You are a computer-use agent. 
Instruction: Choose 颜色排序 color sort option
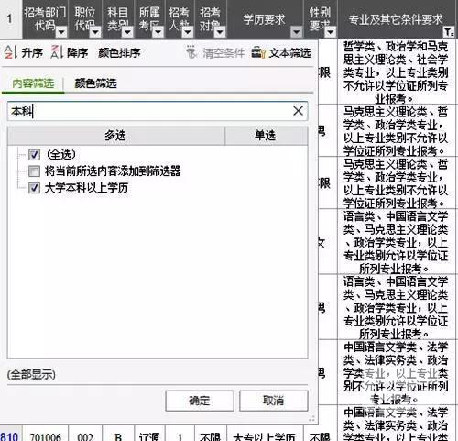tap(119, 53)
